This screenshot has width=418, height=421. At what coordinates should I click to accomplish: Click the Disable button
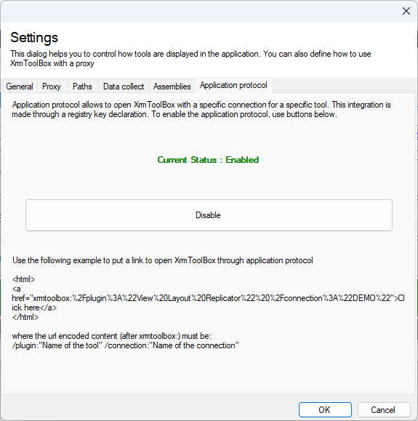point(209,215)
